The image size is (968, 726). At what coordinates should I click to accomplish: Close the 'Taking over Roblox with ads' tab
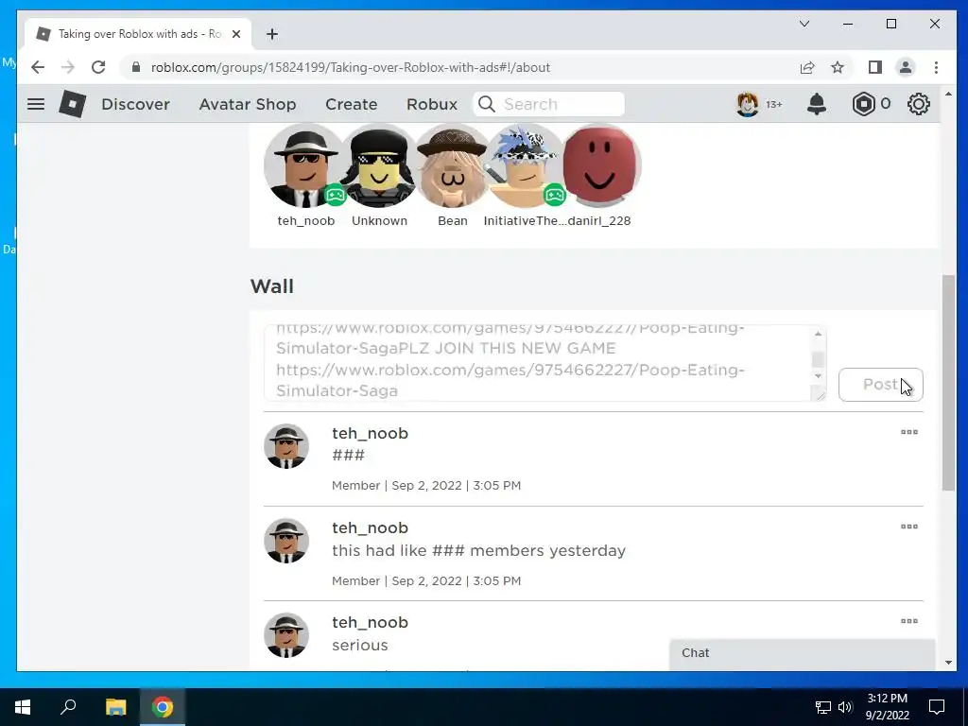click(x=235, y=34)
